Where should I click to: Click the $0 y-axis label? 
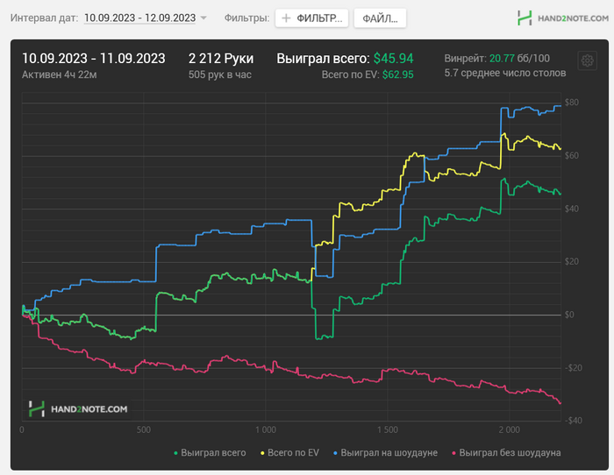point(569,315)
